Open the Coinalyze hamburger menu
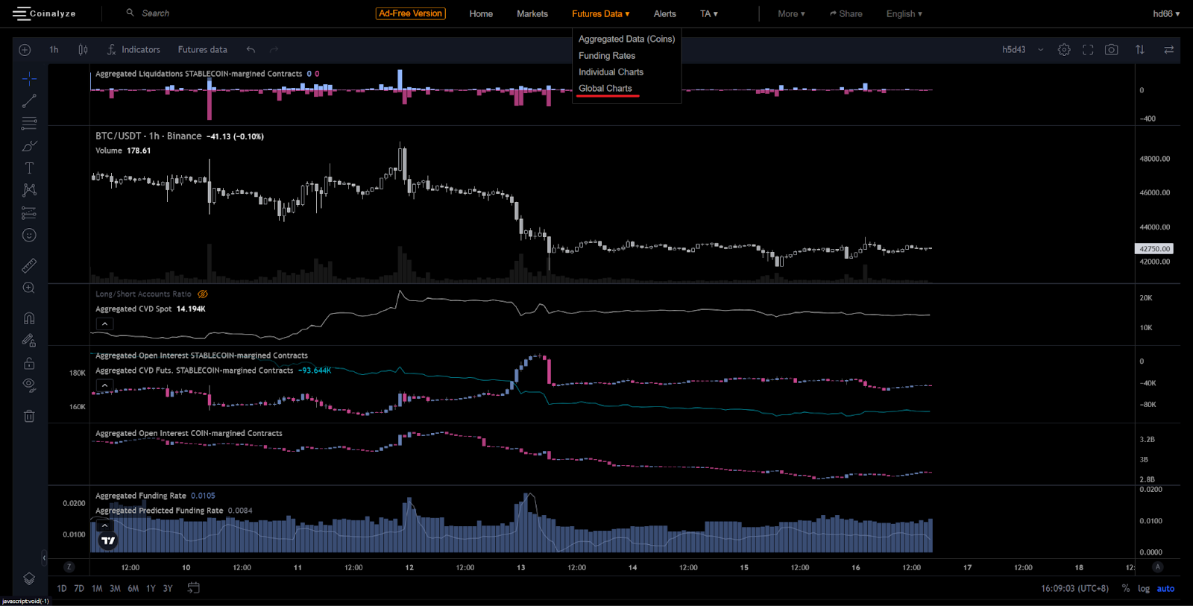 pos(21,13)
